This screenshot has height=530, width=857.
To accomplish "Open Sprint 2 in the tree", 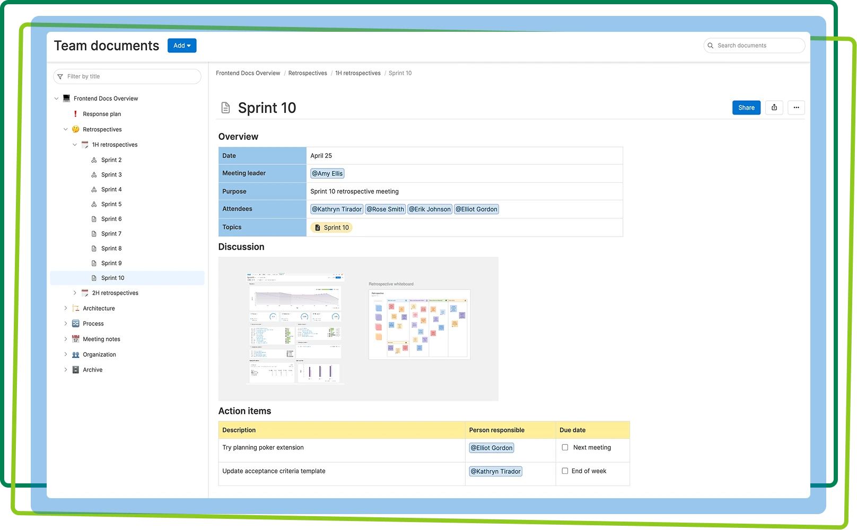I will 111,160.
